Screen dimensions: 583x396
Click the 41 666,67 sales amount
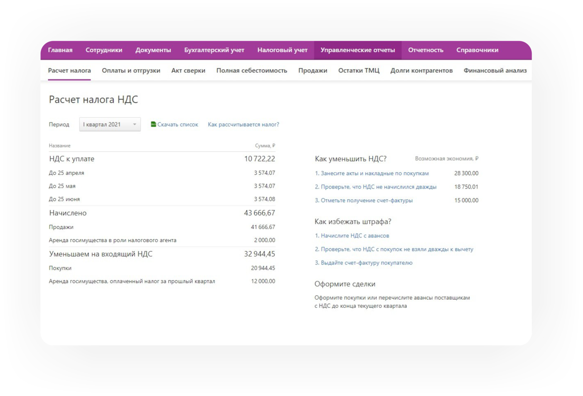click(x=263, y=227)
